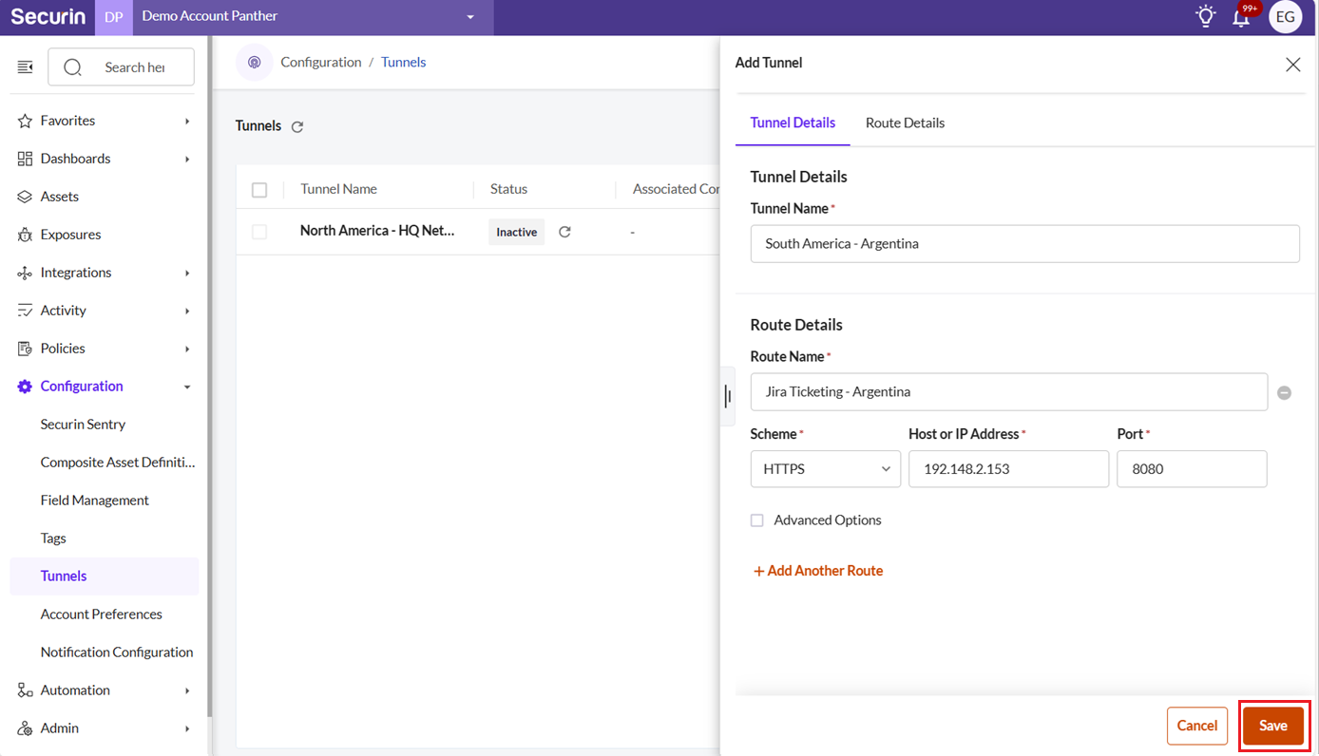1319x756 pixels.
Task: Switch to the Route Details tab
Action: [905, 123]
